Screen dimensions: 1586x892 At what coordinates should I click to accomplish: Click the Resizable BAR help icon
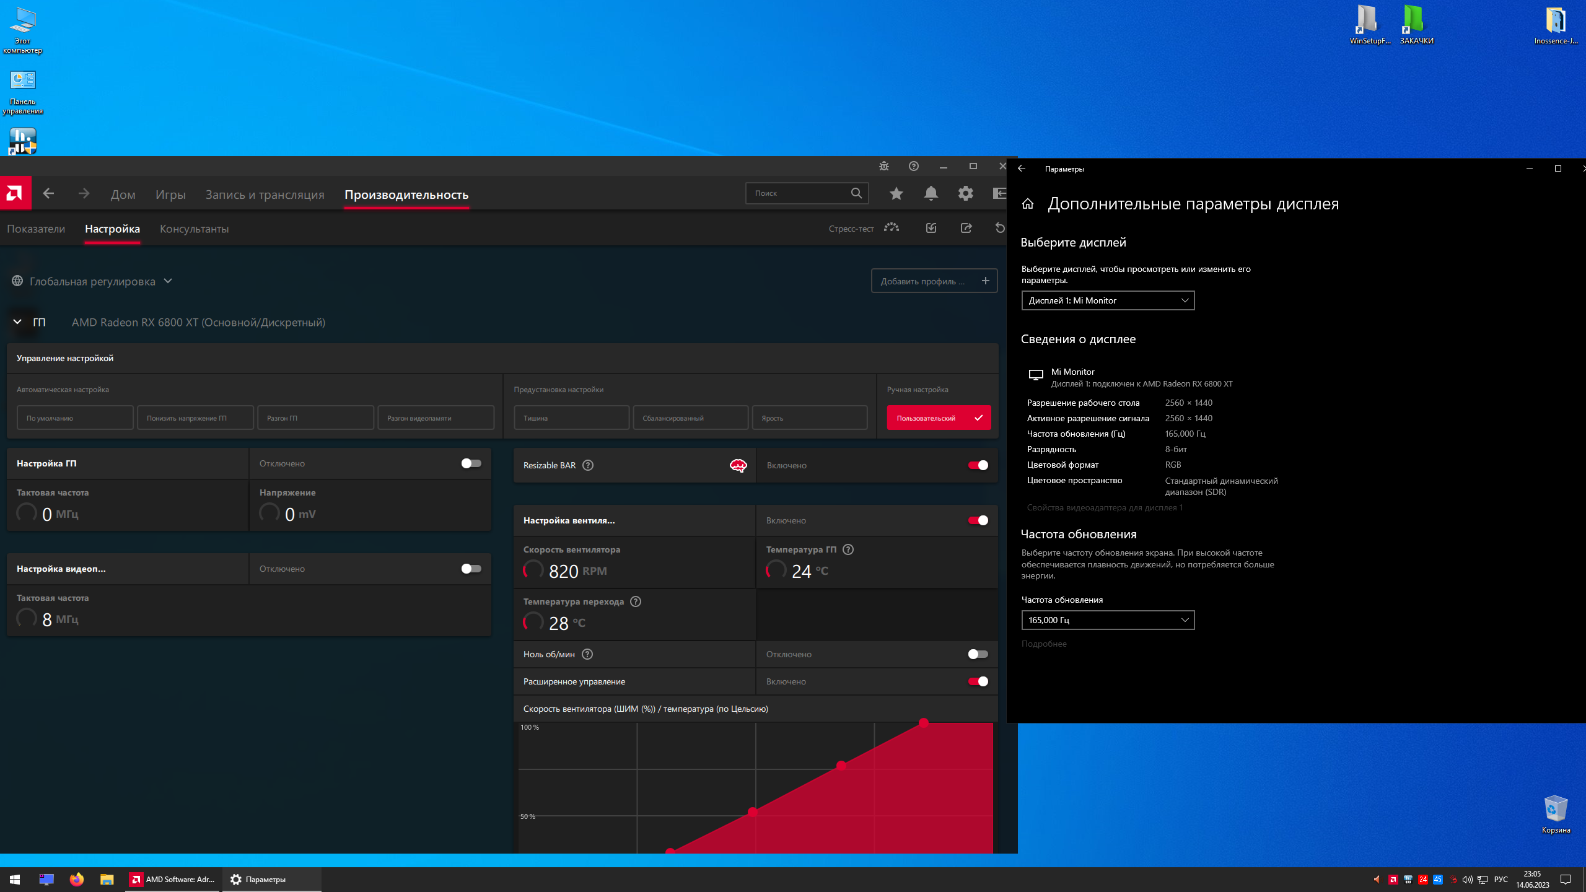(588, 465)
